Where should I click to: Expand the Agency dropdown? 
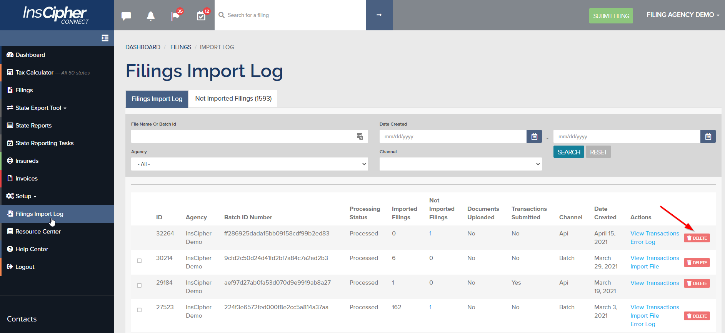coord(249,164)
